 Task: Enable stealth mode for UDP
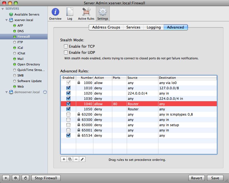[66, 52]
